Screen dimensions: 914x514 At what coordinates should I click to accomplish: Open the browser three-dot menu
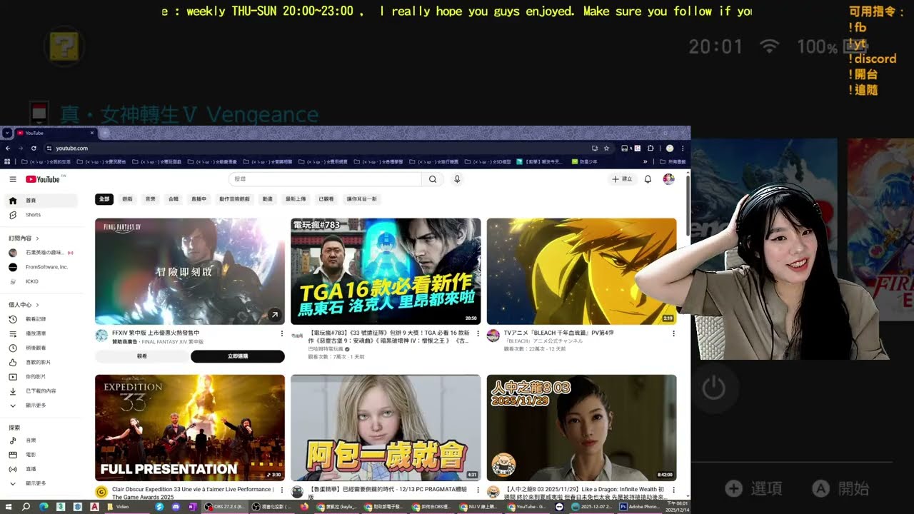tap(683, 148)
